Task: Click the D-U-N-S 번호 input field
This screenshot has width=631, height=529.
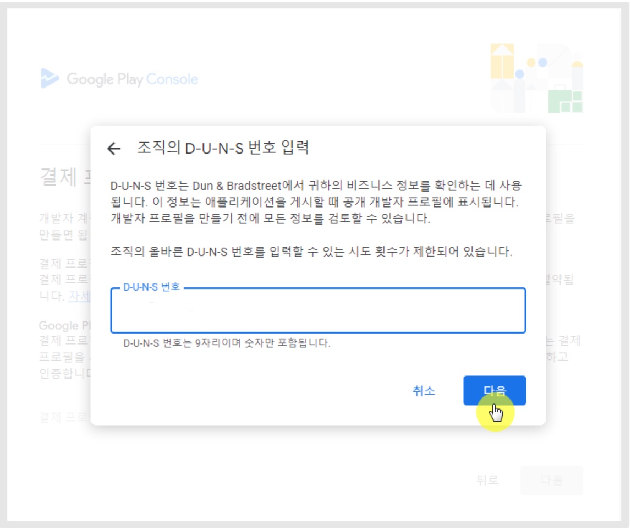Action: pos(318,310)
